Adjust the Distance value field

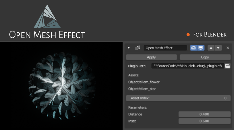click(x=204, y=114)
